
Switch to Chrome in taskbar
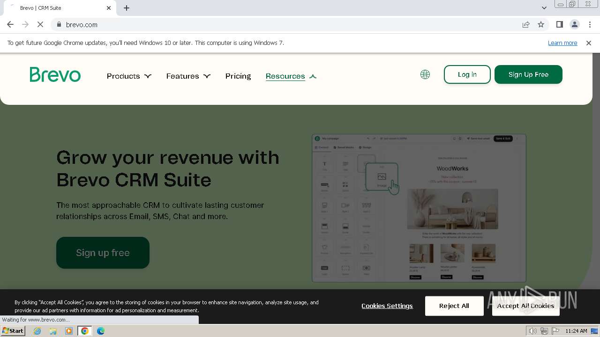[85, 331]
